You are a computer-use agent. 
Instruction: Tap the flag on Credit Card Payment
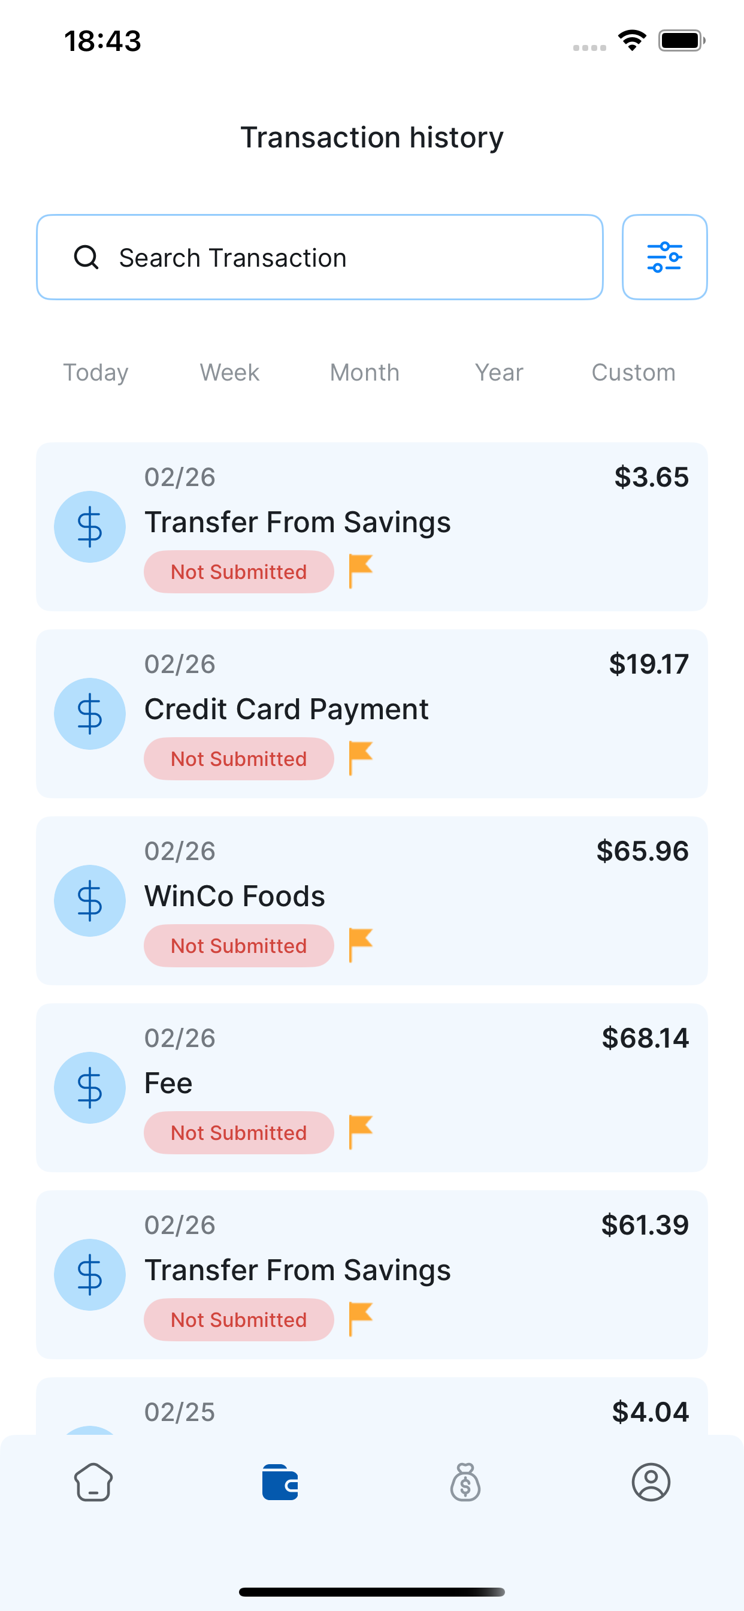point(361,758)
